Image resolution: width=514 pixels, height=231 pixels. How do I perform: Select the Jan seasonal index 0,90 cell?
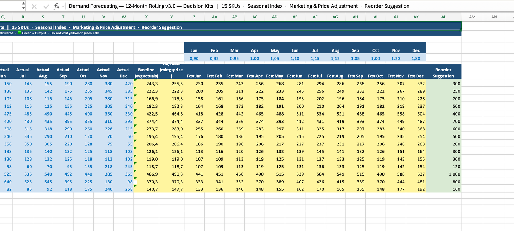tap(194, 58)
